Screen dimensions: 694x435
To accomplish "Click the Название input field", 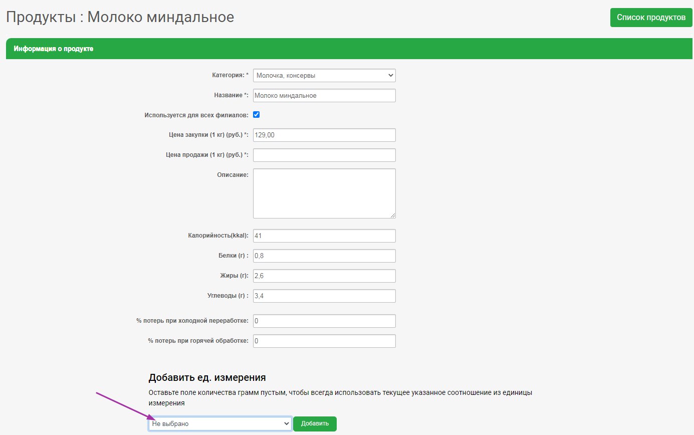I will coord(324,96).
